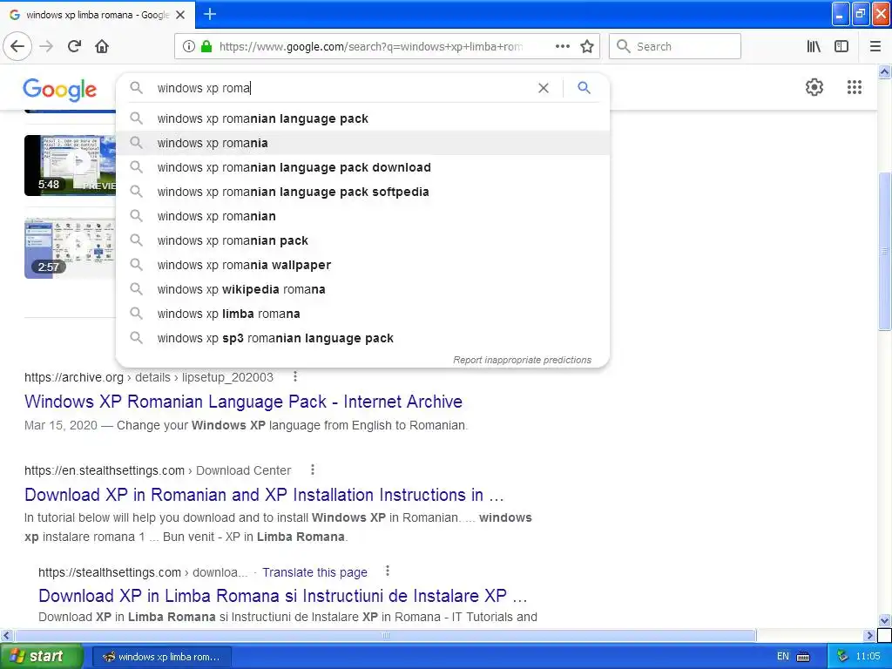Open Google settings gear

click(814, 87)
